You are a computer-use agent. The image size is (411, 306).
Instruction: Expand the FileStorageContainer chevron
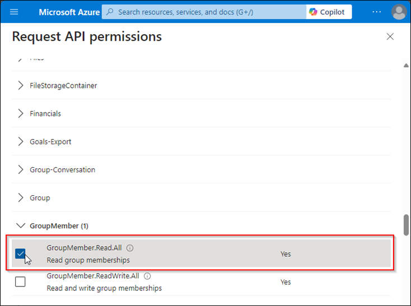[x=21, y=86]
